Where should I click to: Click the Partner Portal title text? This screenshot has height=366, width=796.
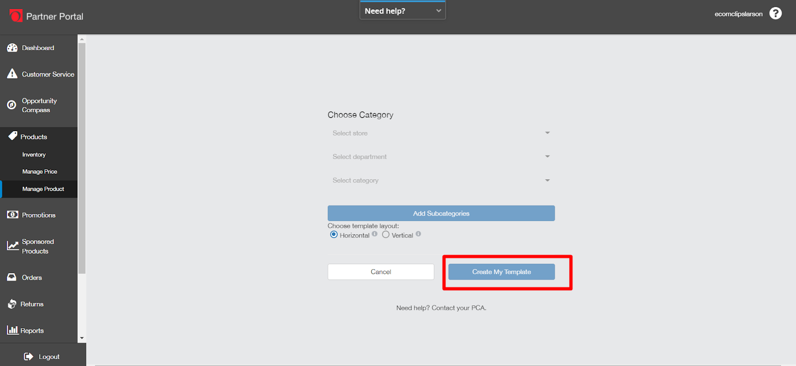(x=55, y=16)
